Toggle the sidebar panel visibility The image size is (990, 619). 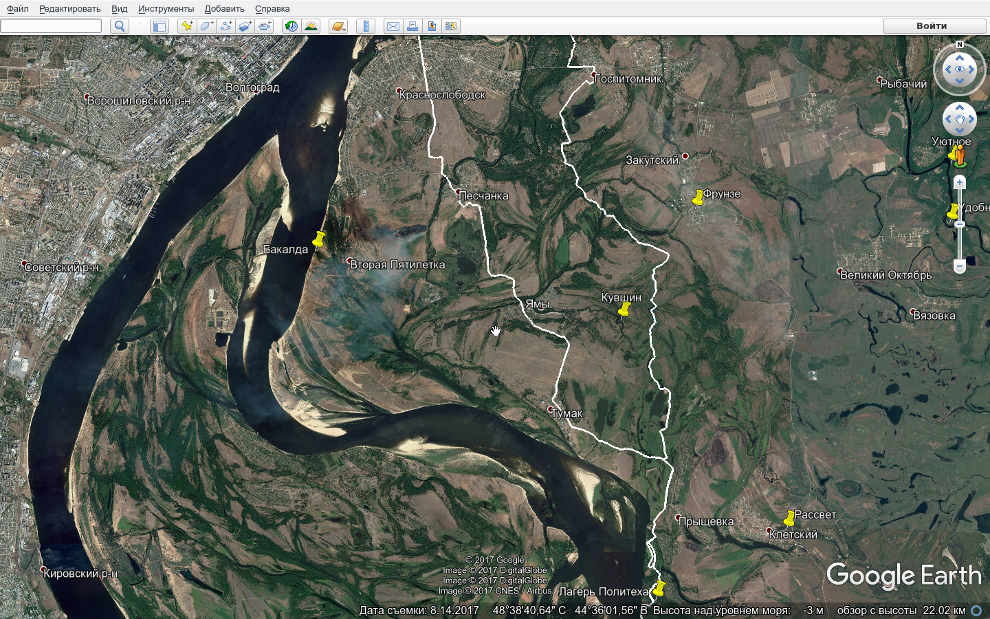[x=159, y=26]
